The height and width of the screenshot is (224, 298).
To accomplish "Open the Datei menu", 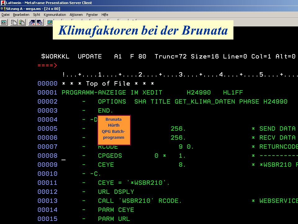I will coord(6,15).
